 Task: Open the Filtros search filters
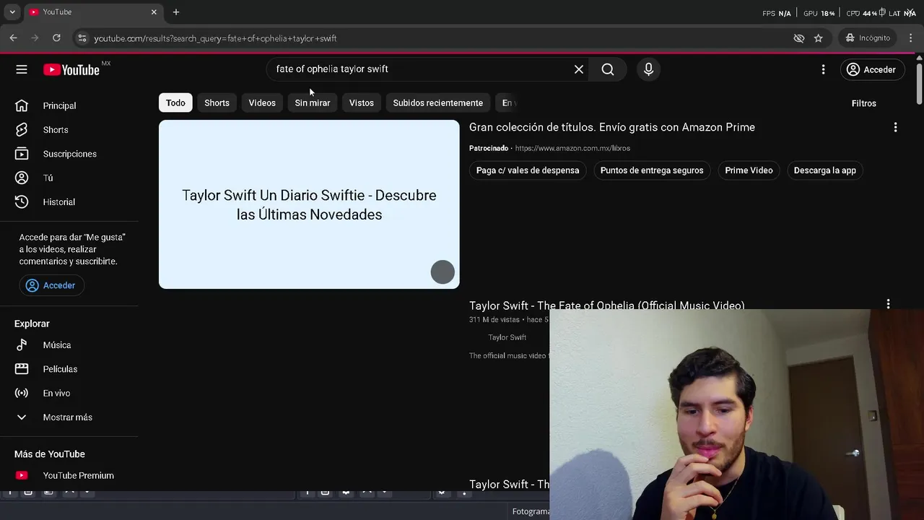pyautogui.click(x=863, y=103)
